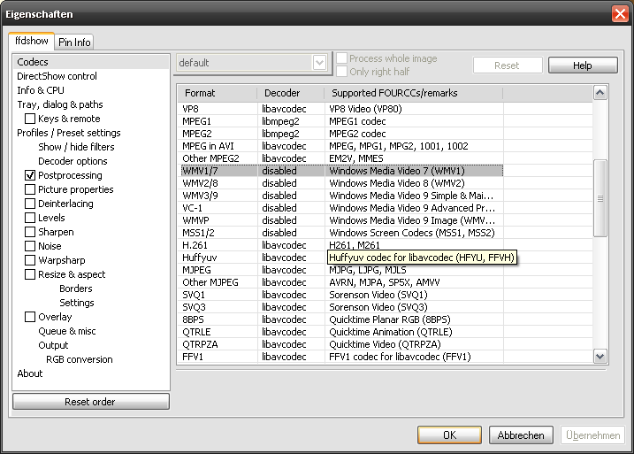This screenshot has width=634, height=454.
Task: Click the codec list scroll up arrow
Action: (x=600, y=93)
